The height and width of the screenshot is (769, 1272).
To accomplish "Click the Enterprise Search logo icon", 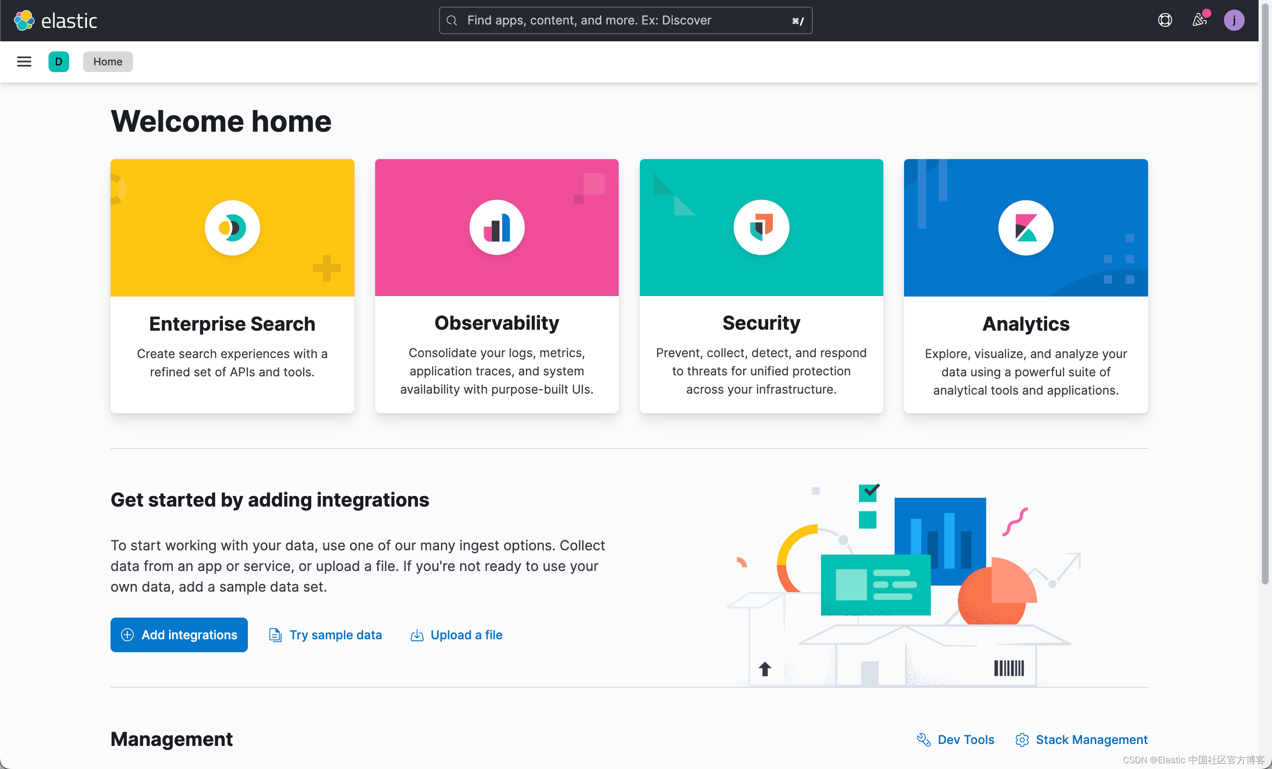I will point(232,227).
